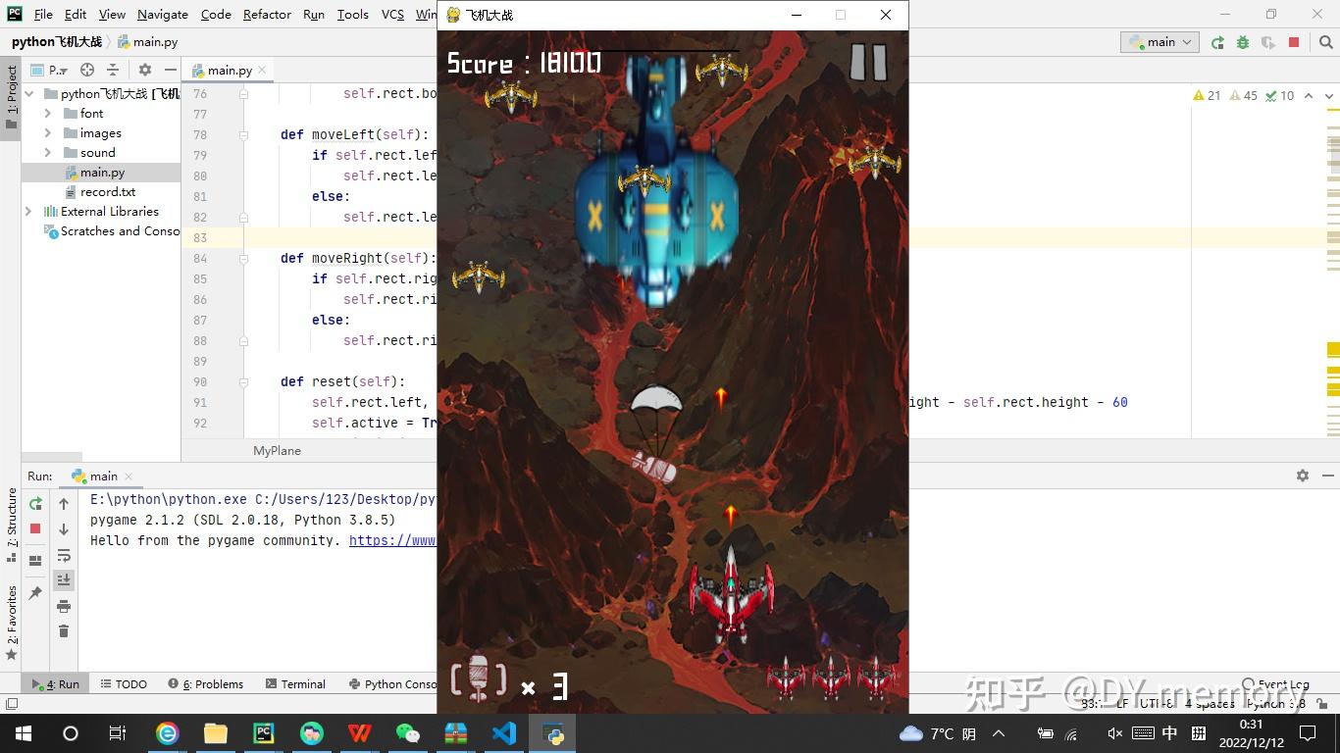Open Search Everywhere with the magnifier icon
Image resolution: width=1340 pixels, height=753 pixels.
[1325, 43]
